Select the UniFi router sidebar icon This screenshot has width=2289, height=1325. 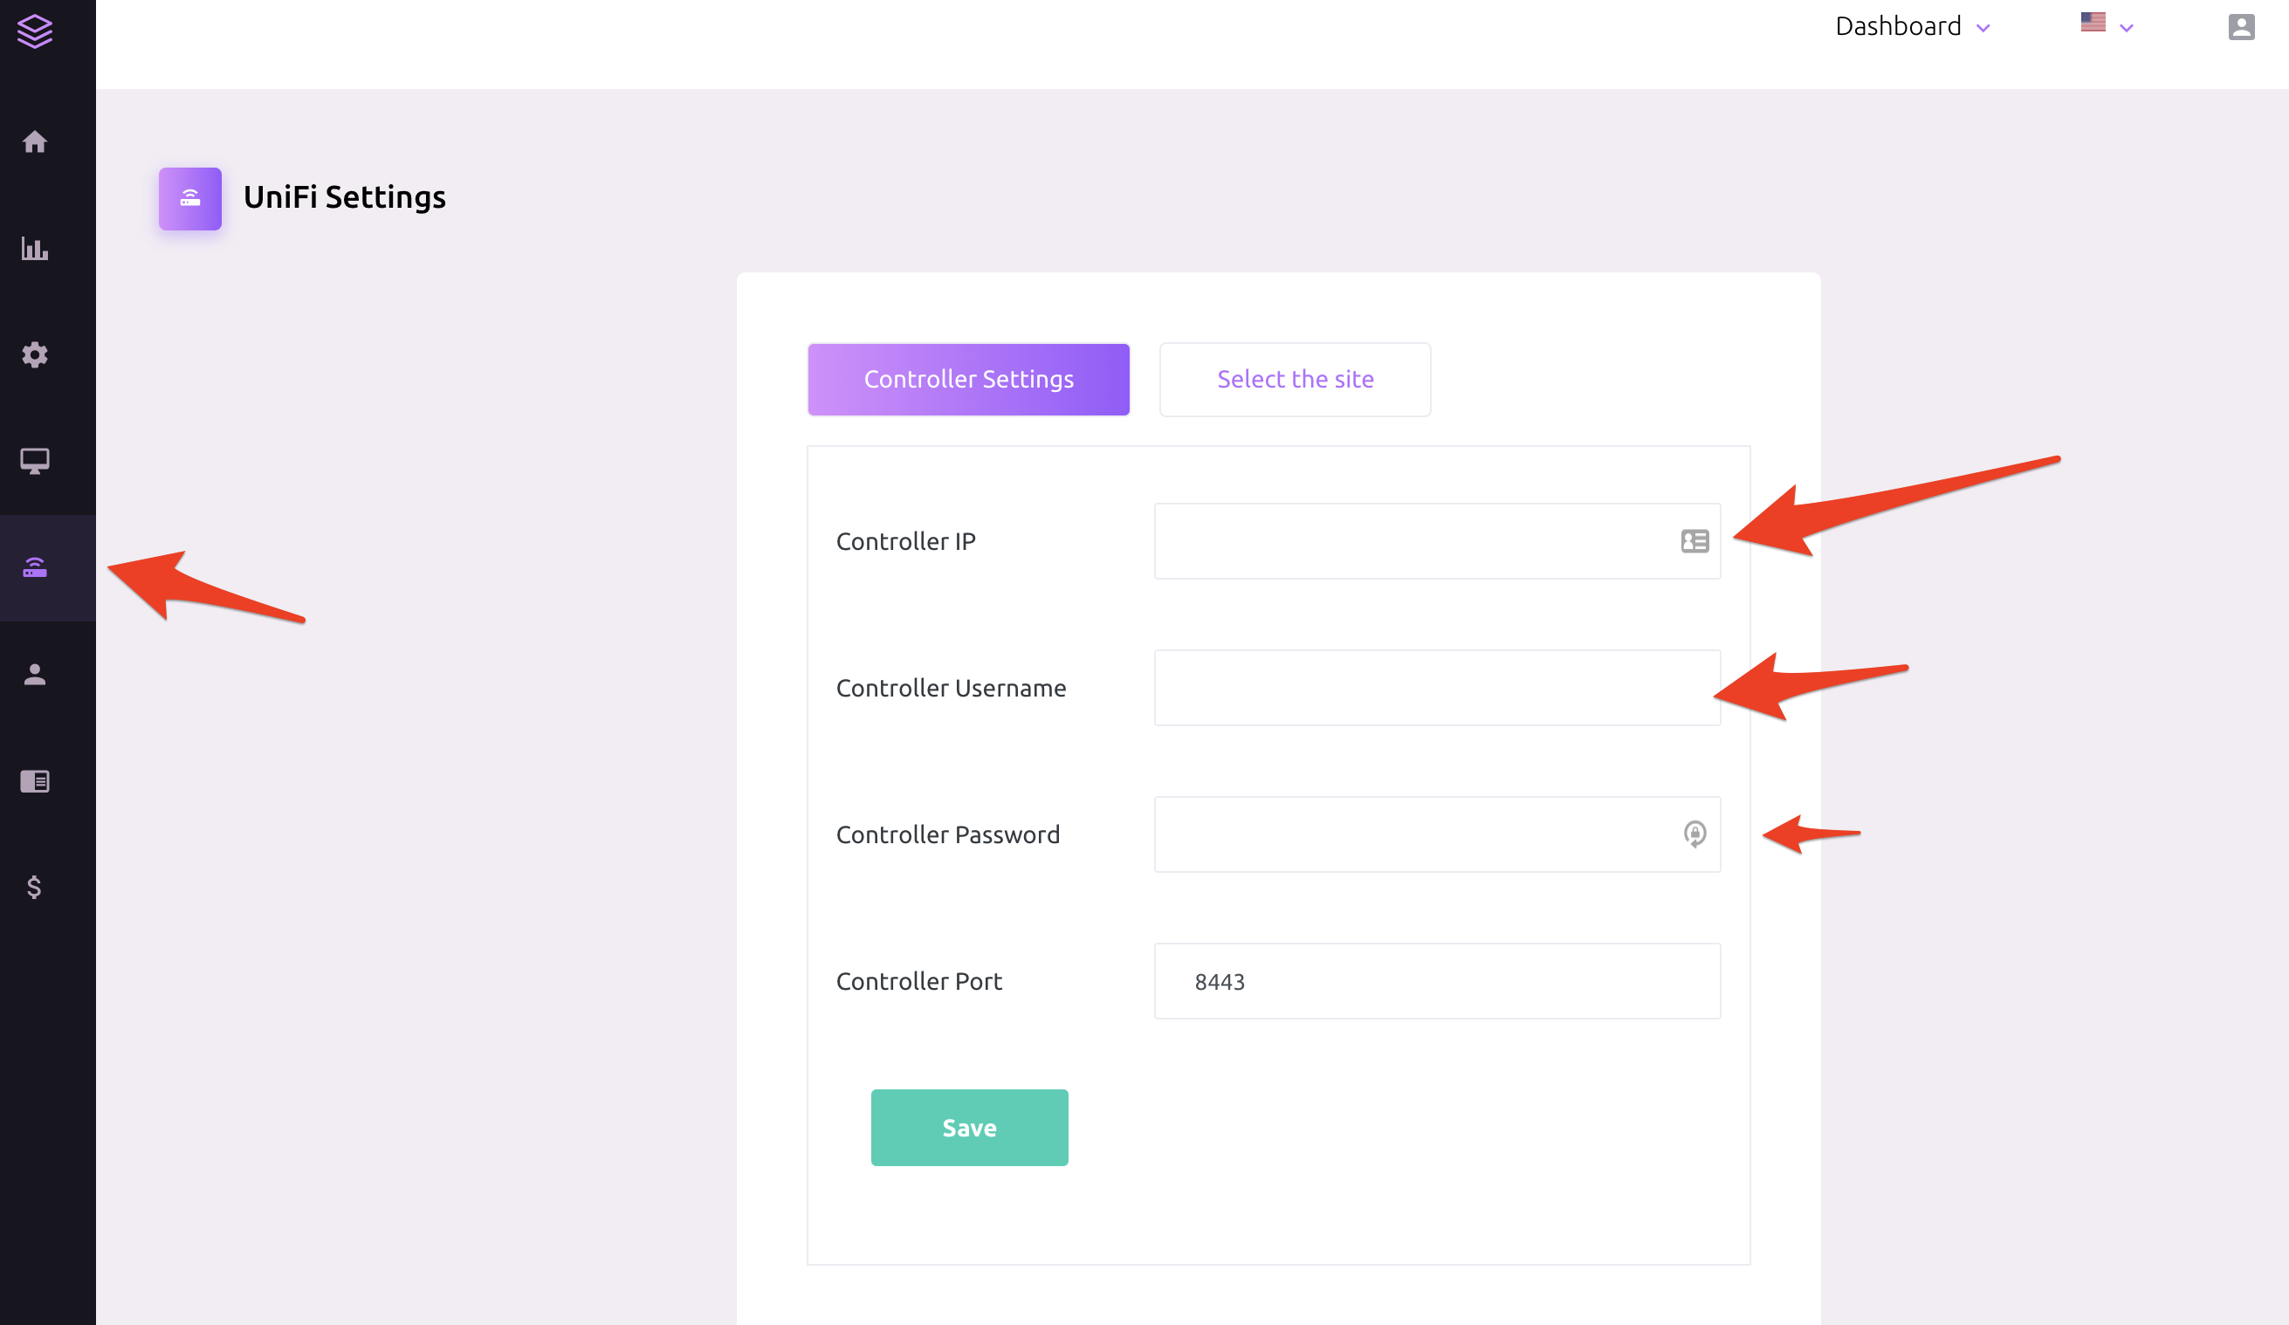(35, 567)
